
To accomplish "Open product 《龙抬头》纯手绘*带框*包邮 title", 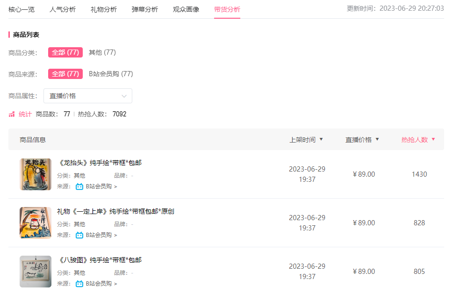I will click(x=100, y=163).
